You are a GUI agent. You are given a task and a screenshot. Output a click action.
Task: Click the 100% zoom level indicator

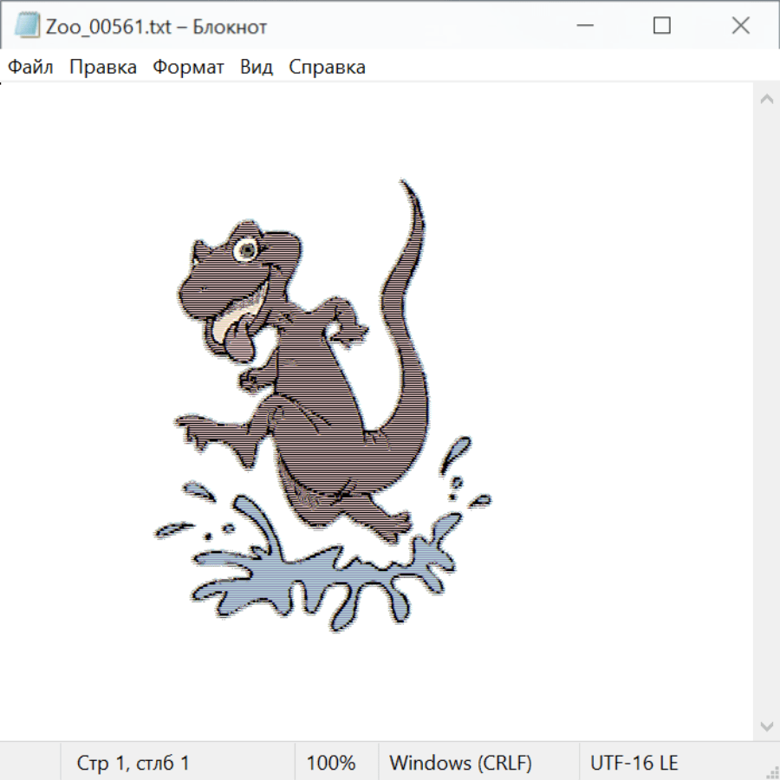tap(331, 763)
